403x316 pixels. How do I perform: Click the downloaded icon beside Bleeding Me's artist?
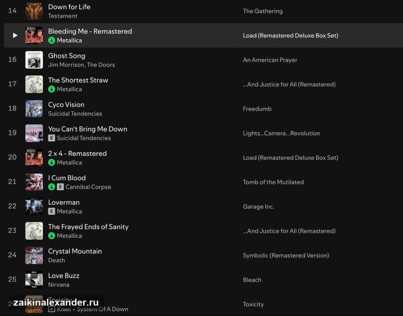(52, 40)
